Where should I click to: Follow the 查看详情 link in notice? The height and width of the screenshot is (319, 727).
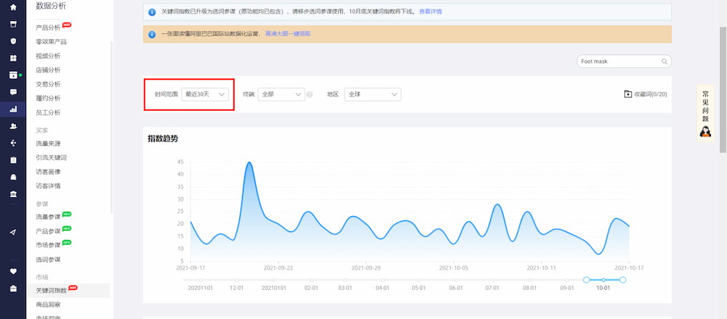point(430,12)
